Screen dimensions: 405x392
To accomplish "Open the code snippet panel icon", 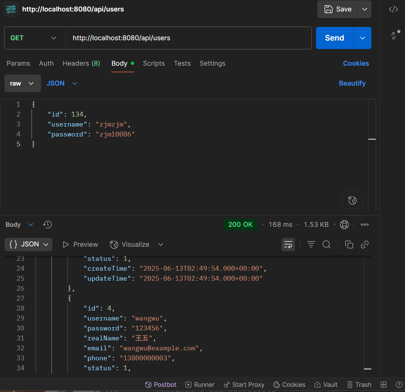I will [x=394, y=9].
